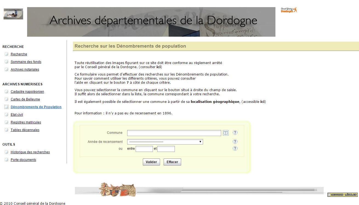Click 'Pour information' 1896 census note
The height and width of the screenshot is (205, 359).
(x=123, y=113)
